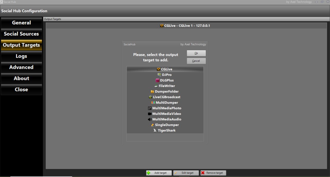This screenshot has width=330, height=177.
Task: Click the red X icon on Remove target
Action: pos(203,173)
